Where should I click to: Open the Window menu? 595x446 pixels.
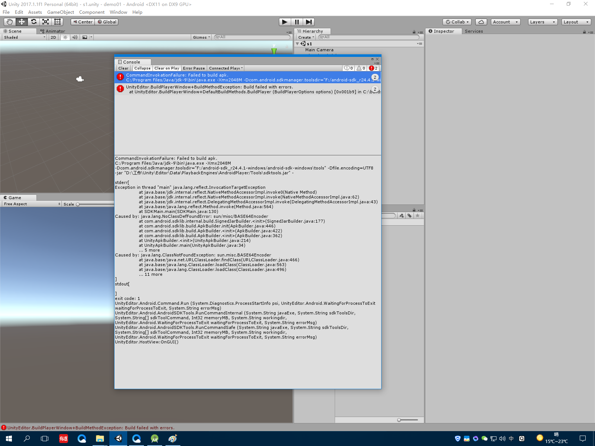click(x=118, y=12)
